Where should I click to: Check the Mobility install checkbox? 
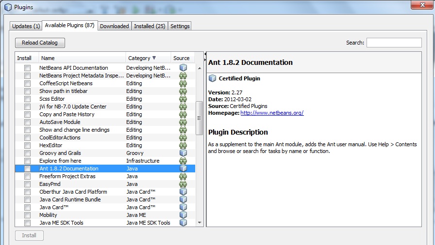pyautogui.click(x=27, y=215)
